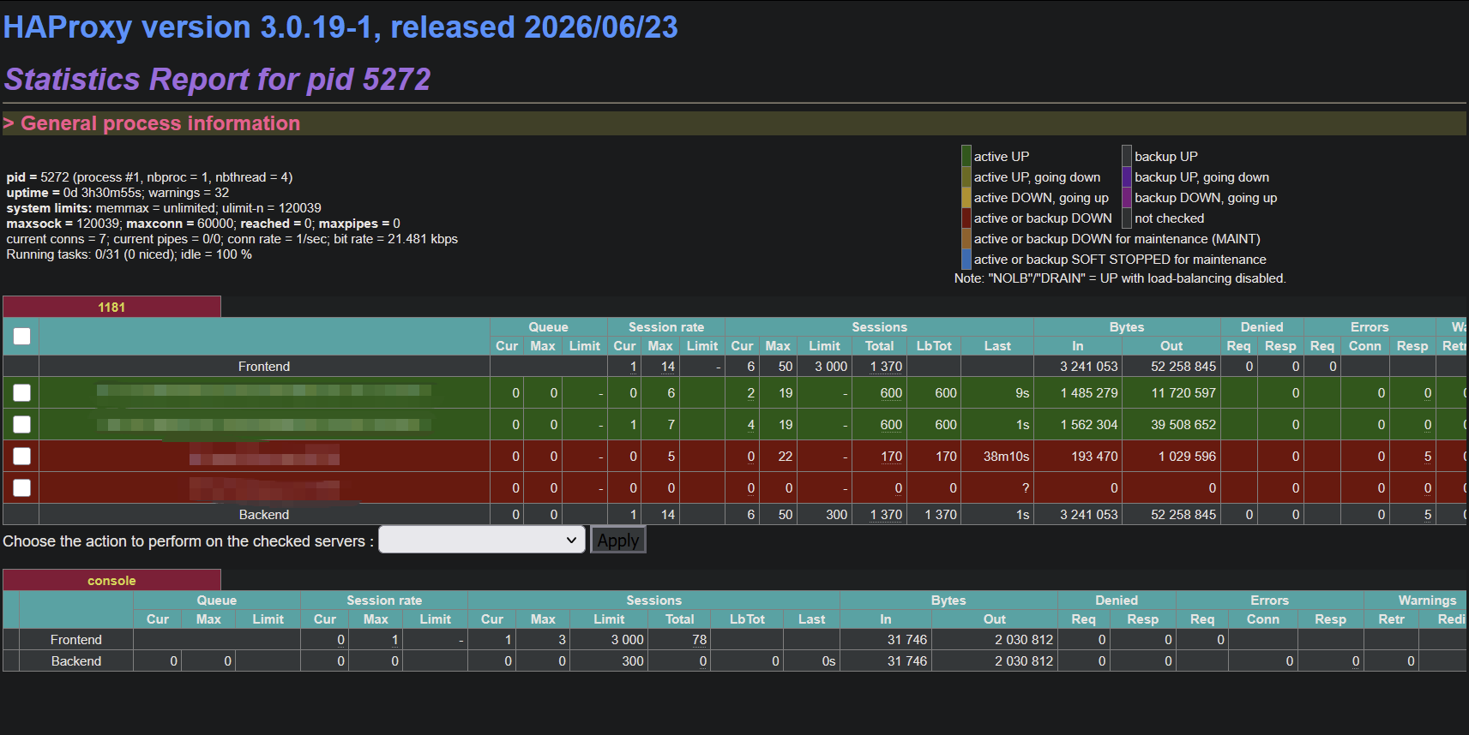Click the Backend row label in console table

pyautogui.click(x=76, y=661)
